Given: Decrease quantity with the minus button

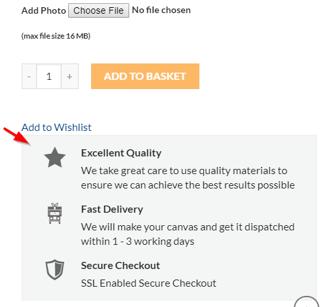Looking at the screenshot, I should 29,77.
